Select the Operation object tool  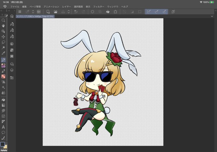click(3, 31)
